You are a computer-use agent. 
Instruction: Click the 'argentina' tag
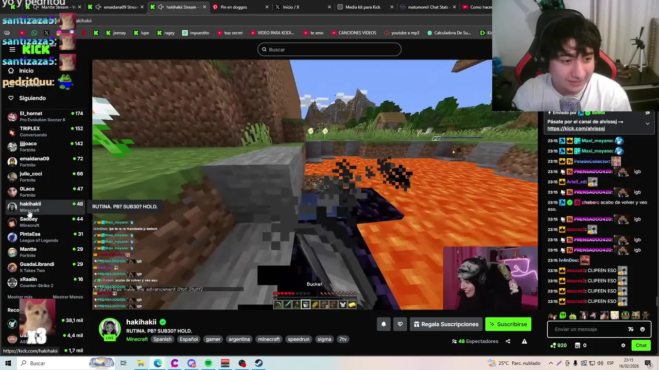click(x=239, y=339)
